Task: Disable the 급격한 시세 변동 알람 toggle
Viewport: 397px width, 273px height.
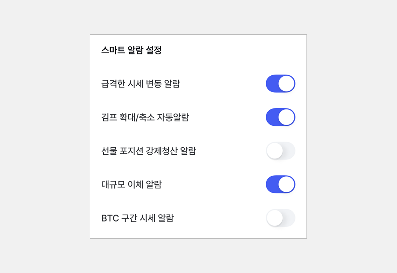Action: (280, 84)
